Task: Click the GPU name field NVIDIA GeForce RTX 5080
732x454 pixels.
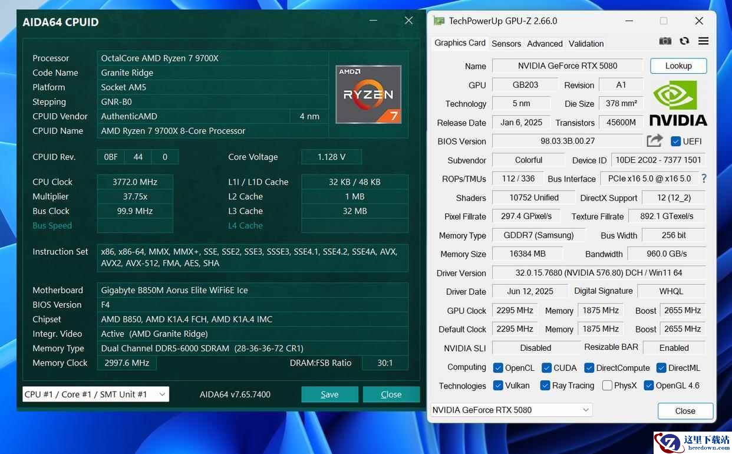Action: coord(568,65)
